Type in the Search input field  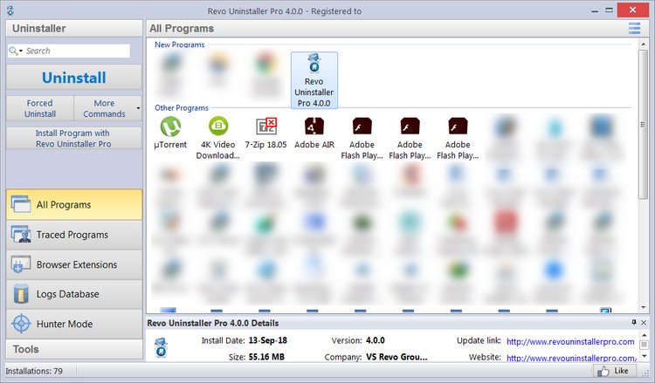77,51
